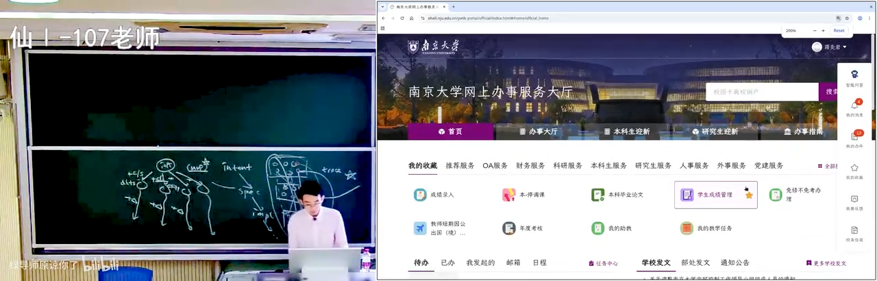
Task: Select the 首页 navigation tab
Action: click(450, 132)
